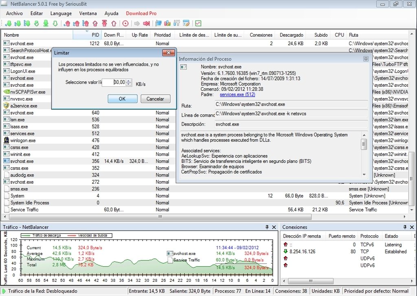The image size is (417, 296).
Task: Click the gray right-arrow toolbar icon
Action: pos(137,23)
